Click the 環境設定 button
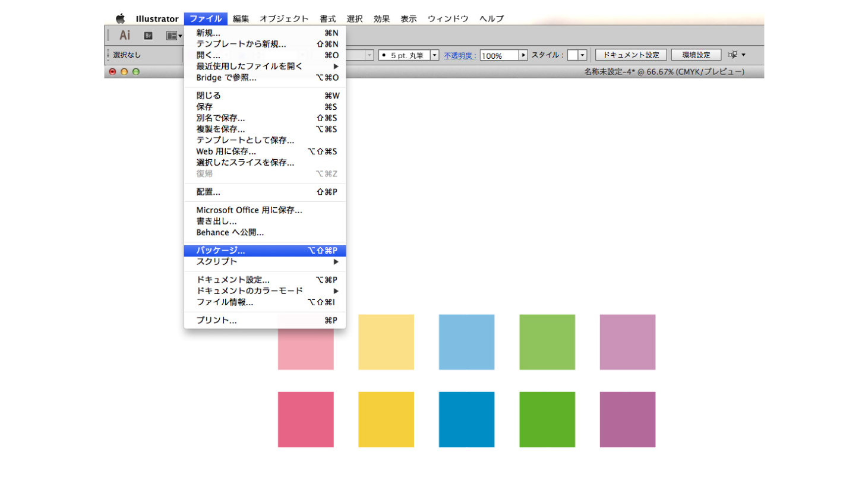859x487 pixels. coord(696,55)
